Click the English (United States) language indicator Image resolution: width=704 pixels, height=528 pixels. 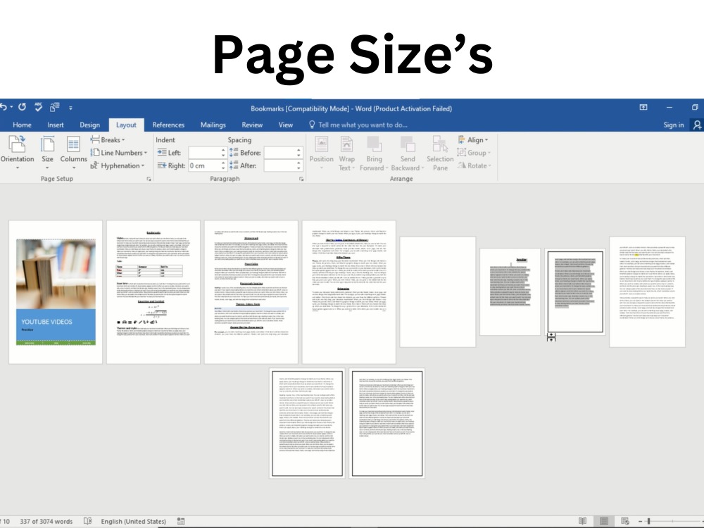133,521
